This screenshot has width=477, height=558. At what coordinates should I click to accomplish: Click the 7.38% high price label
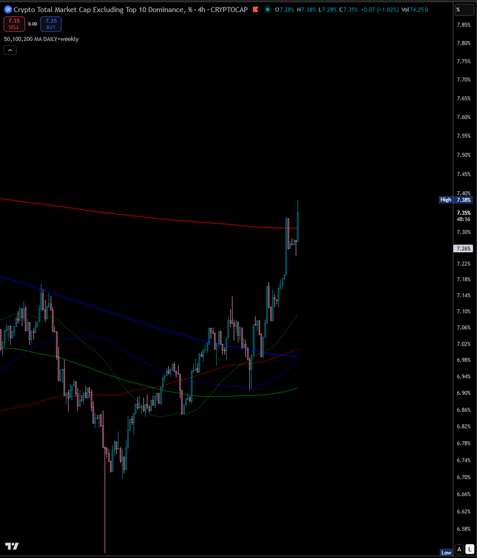point(464,200)
